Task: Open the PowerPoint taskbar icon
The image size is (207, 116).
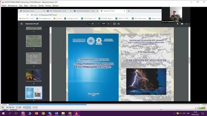Action: point(36,113)
